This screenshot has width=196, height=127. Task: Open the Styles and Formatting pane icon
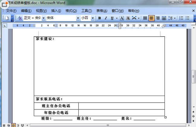point(20,18)
